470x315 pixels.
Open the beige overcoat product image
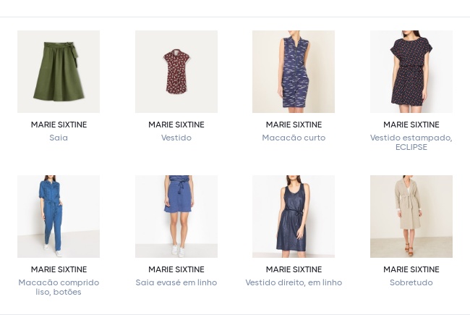(411, 217)
